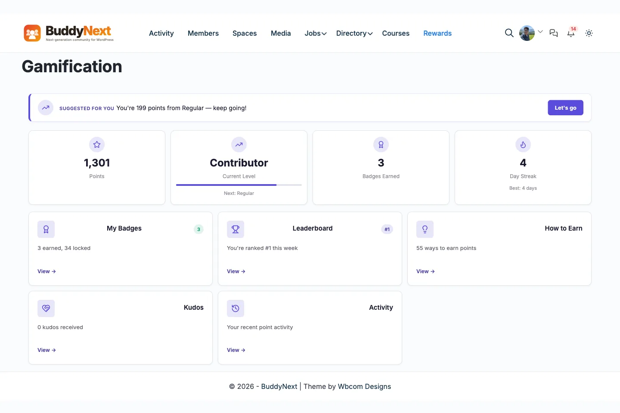This screenshot has height=413, width=620.
Task: Click the BuddyNext wordmark text
Action: (78, 31)
